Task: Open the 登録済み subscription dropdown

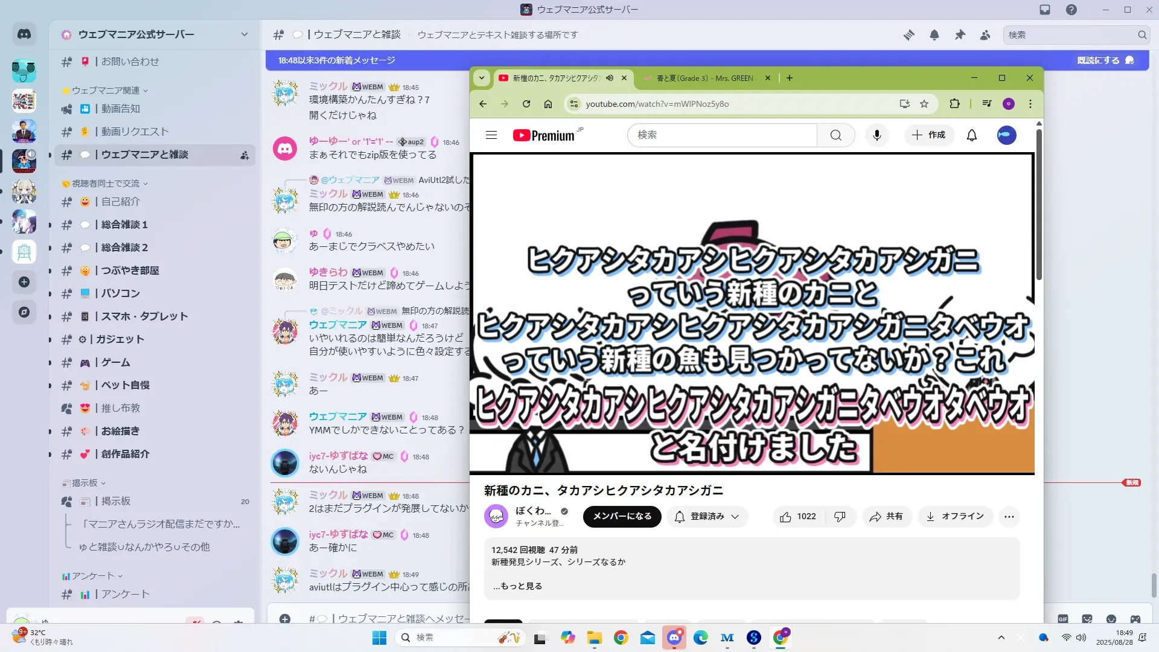Action: (707, 517)
